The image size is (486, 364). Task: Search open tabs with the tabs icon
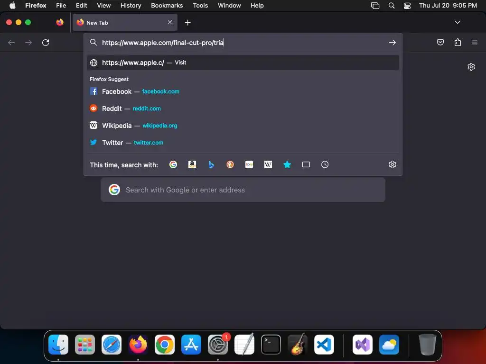pos(306,164)
